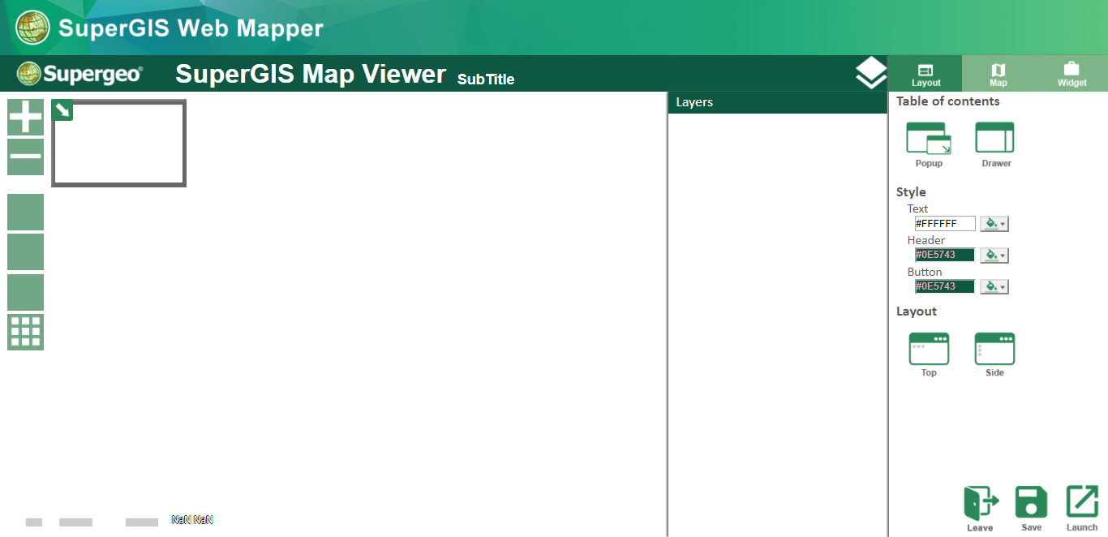Click the Layers panel header
The width and height of the screenshot is (1108, 537).
pyautogui.click(x=778, y=102)
